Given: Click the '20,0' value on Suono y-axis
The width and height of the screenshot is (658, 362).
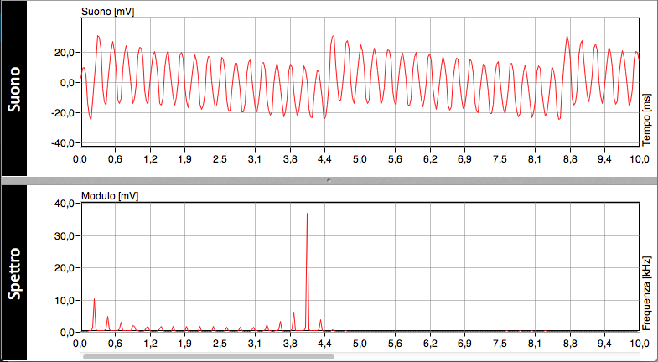Looking at the screenshot, I should coord(65,53).
